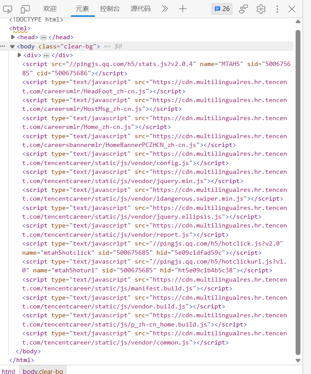
Task: Open the HeadFoot_zh-cn.js source link
Action: tap(154, 87)
